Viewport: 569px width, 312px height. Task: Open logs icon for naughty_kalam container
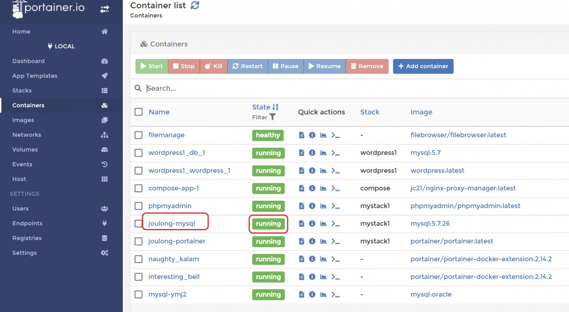click(301, 259)
